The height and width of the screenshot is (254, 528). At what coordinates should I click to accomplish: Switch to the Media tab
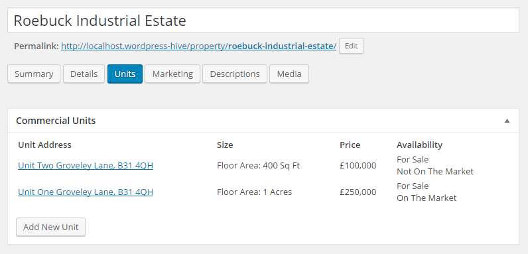coord(289,74)
